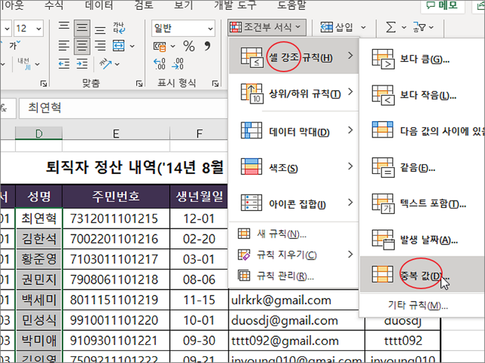This screenshot has width=485, height=363.
Task: Open the Orientation dropdown arrow
Action: coord(117,64)
